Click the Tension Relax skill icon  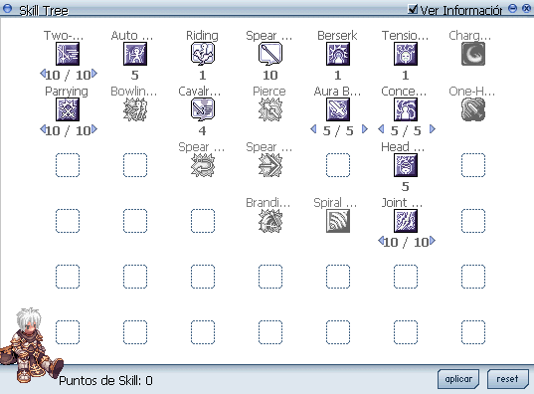coord(406,54)
